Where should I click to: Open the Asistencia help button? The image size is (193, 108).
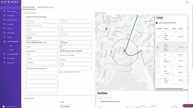coord(188,106)
